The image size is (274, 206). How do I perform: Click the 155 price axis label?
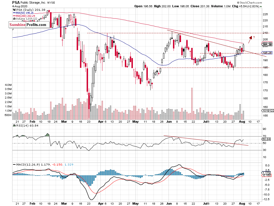265,115
